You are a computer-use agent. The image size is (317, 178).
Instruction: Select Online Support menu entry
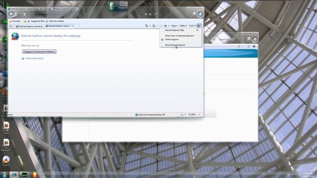click(x=181, y=40)
